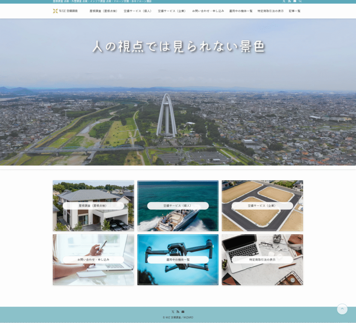This screenshot has width=356, height=323.
Task: Open the drone card 運用中の機体一覧
Action: (178, 259)
